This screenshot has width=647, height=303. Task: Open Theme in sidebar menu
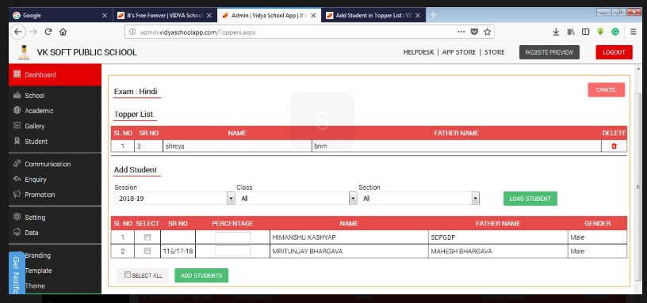35,286
